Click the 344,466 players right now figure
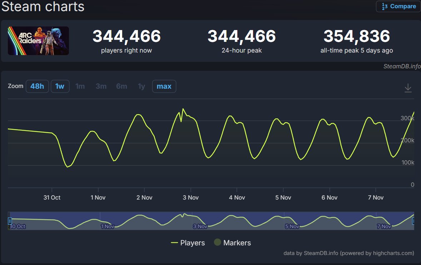This screenshot has width=421, height=265. pos(127,36)
